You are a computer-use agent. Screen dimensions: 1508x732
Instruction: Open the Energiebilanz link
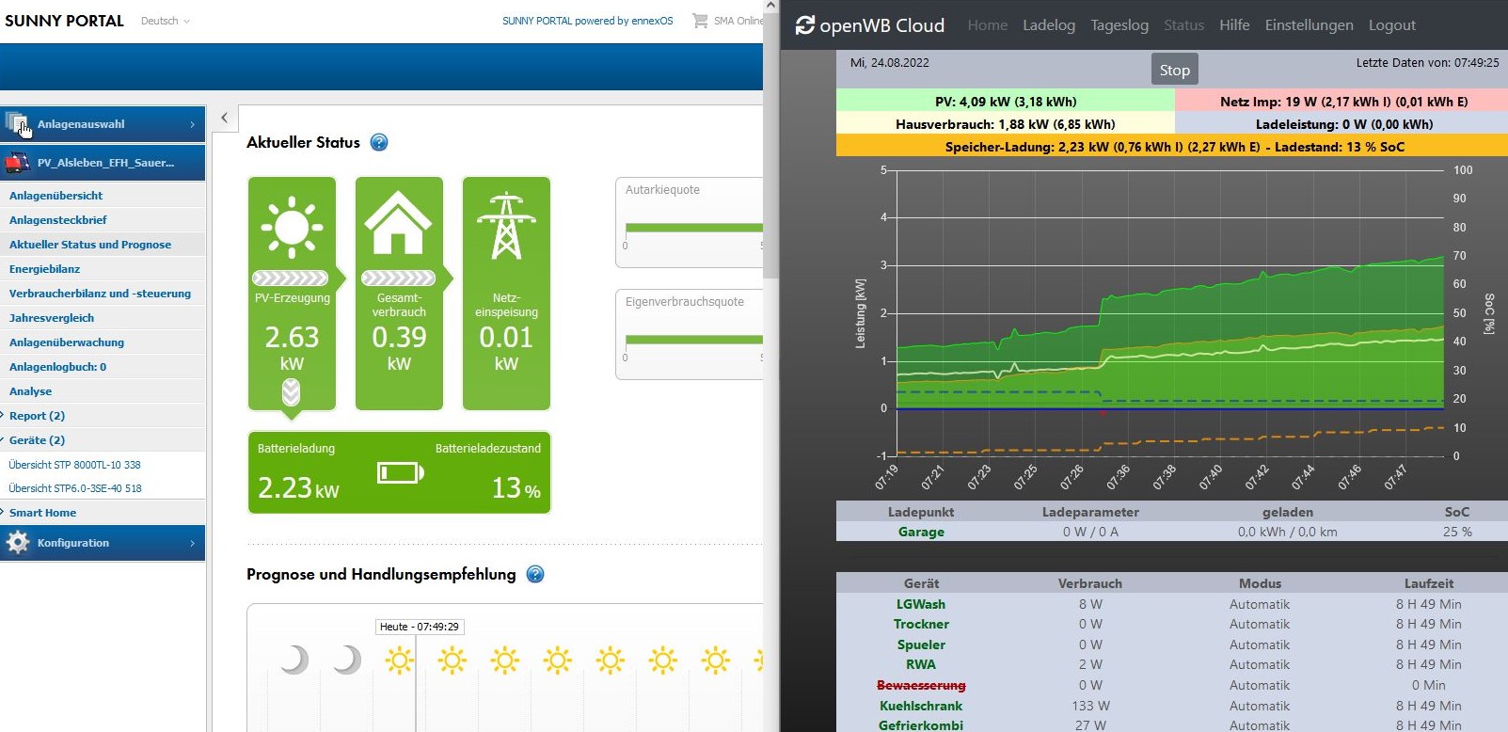(x=44, y=269)
